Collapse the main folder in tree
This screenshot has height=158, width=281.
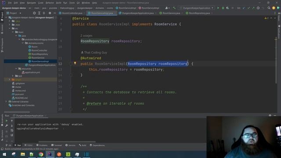coord(13,32)
